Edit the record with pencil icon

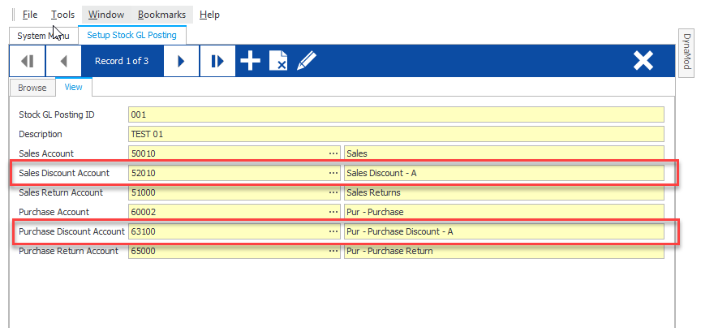[x=306, y=61]
